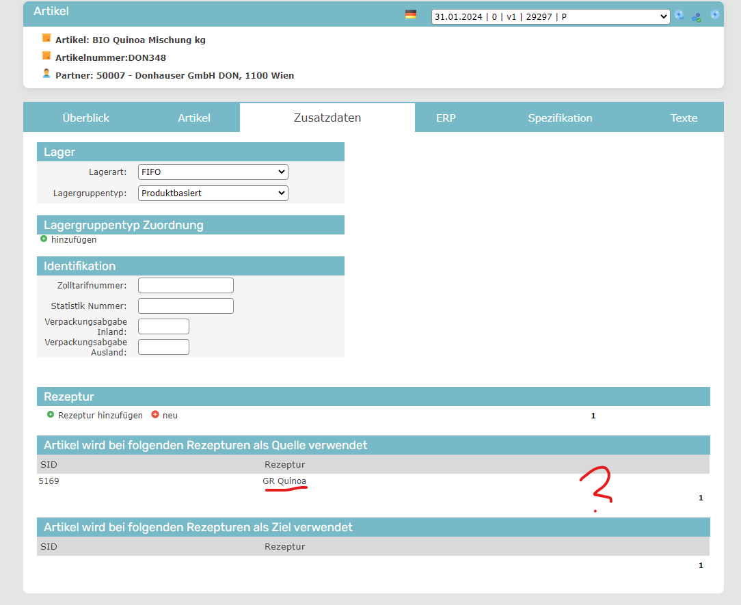The height and width of the screenshot is (605, 741).
Task: Click the person icon next to Partner
Action: point(46,73)
